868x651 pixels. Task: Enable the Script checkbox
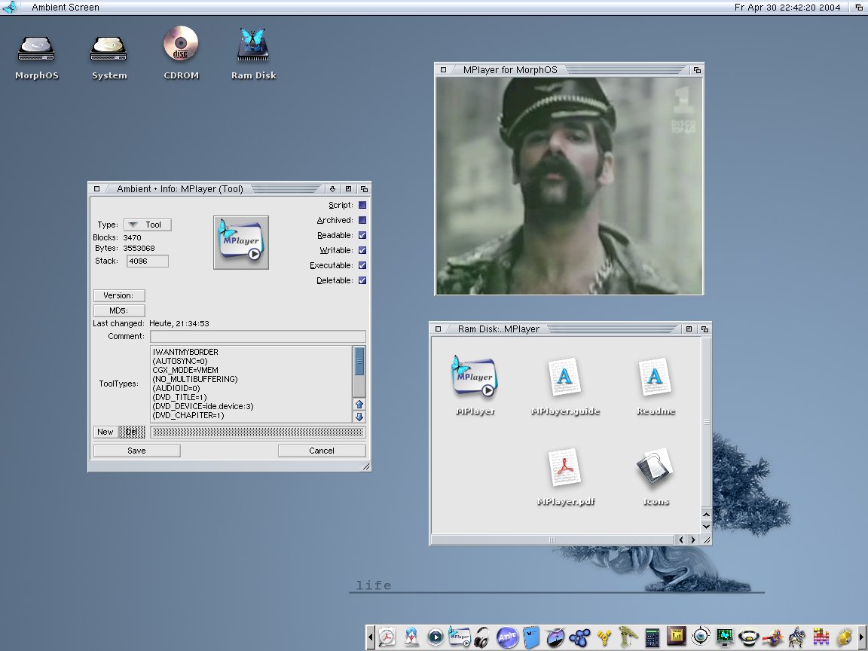(x=362, y=205)
